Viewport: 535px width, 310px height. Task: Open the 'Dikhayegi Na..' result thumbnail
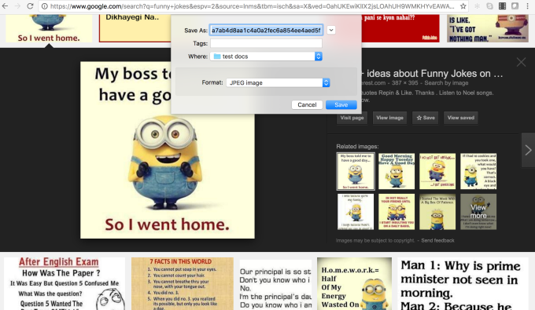click(x=135, y=28)
